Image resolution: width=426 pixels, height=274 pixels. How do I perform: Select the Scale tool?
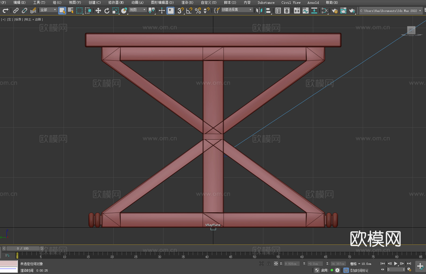click(116, 11)
